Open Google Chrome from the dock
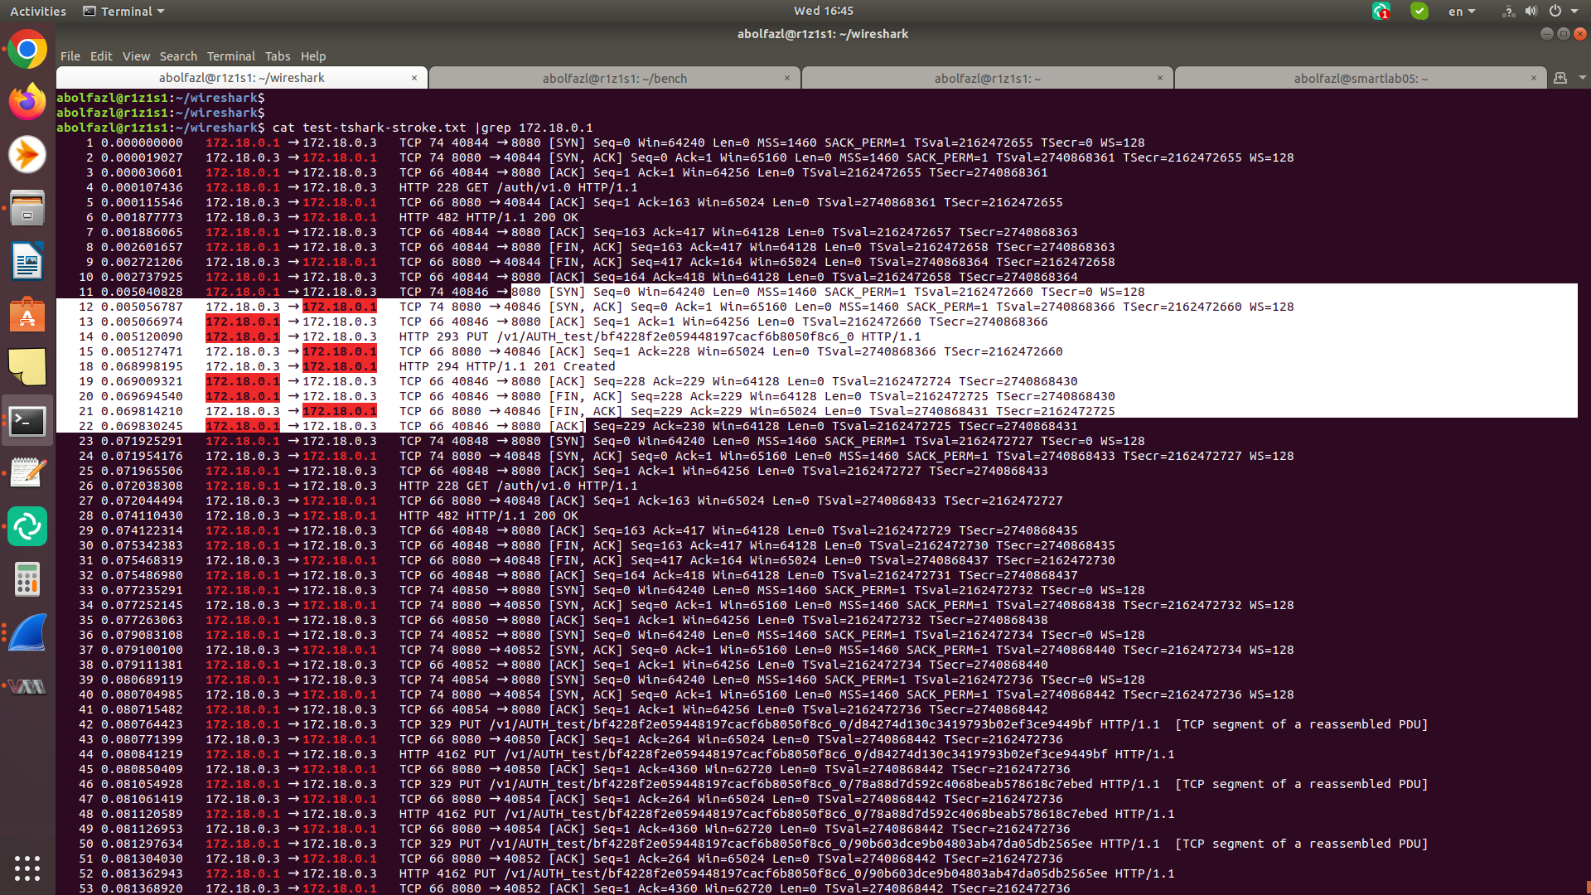Viewport: 1591px width, 895px height. pyautogui.click(x=27, y=51)
